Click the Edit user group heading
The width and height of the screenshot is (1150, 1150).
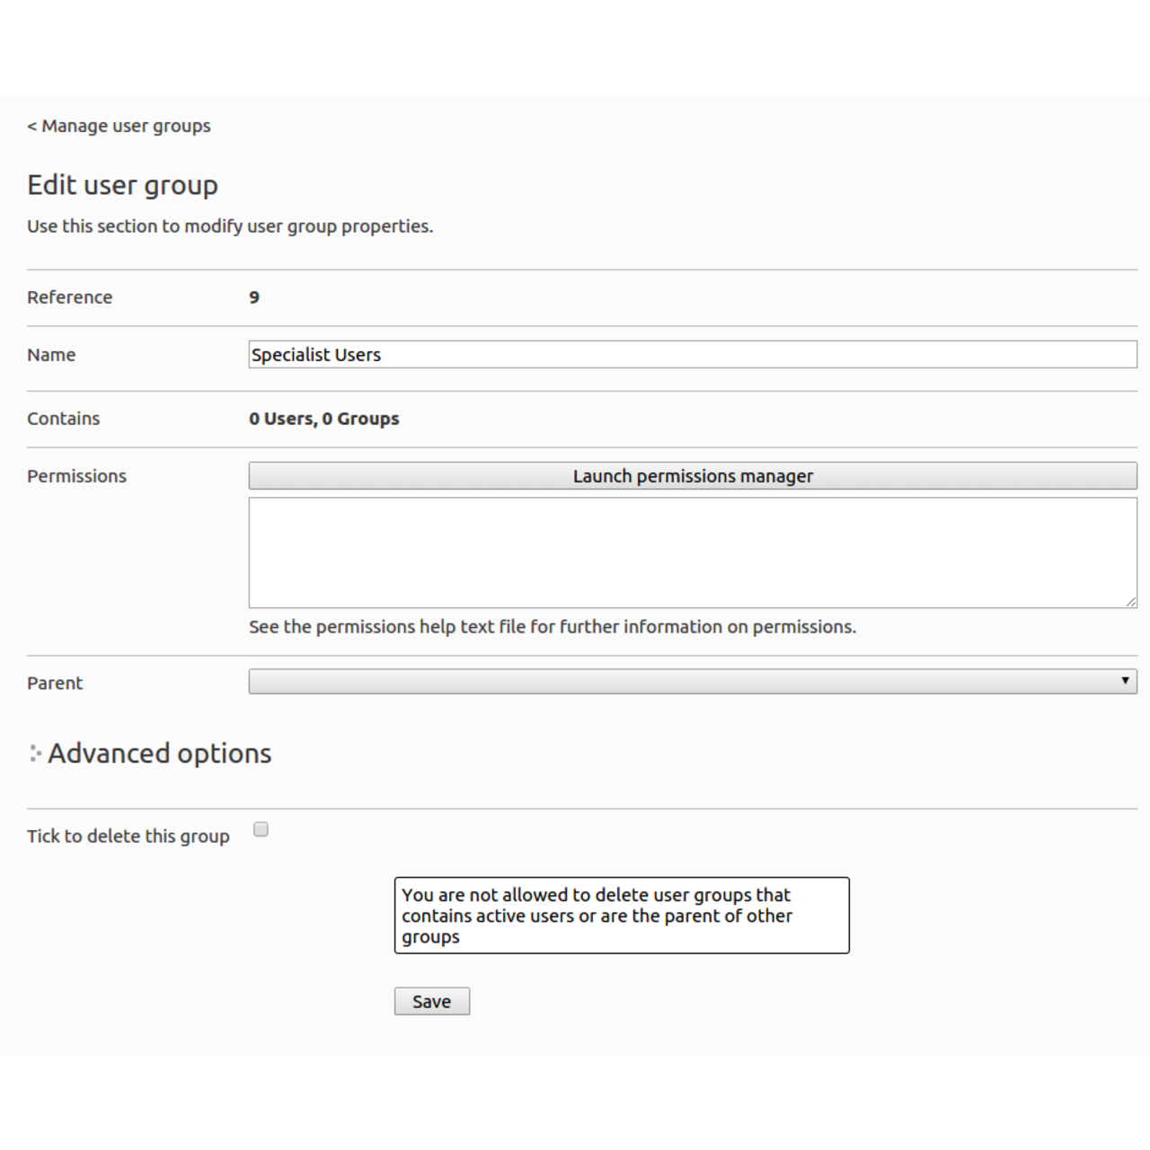[122, 185]
